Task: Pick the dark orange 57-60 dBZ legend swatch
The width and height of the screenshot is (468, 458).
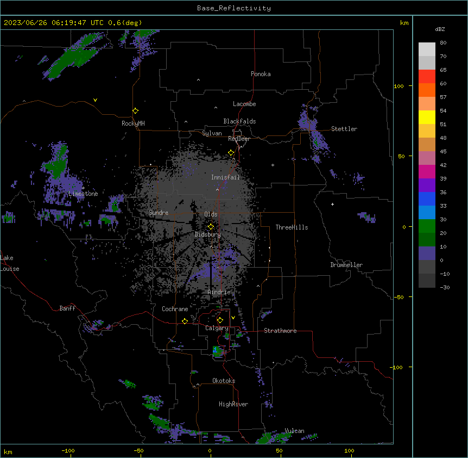Action: pyautogui.click(x=427, y=90)
